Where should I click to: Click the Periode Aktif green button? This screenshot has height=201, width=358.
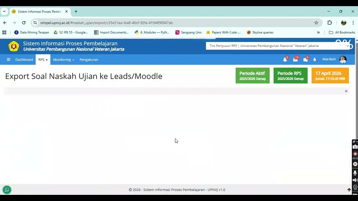[x=253, y=75]
